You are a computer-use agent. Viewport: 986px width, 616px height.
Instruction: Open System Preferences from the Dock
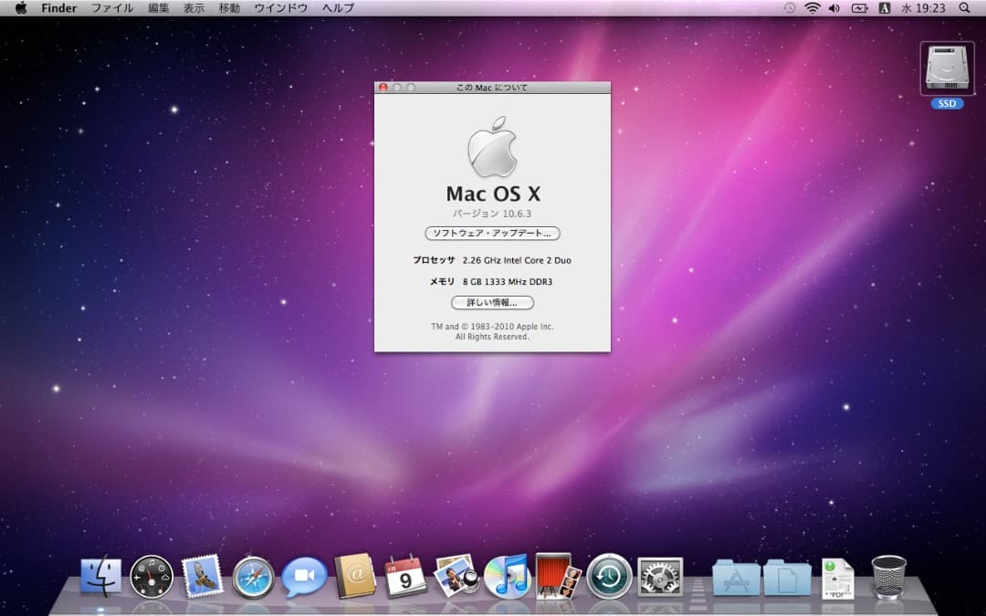tap(659, 577)
